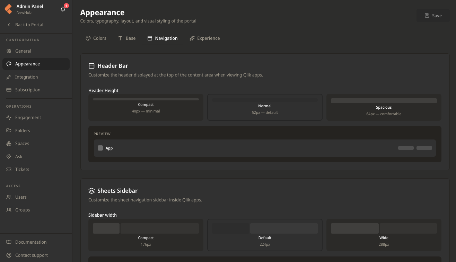
Task: Open Ask page in sidebar
Action: [36, 156]
